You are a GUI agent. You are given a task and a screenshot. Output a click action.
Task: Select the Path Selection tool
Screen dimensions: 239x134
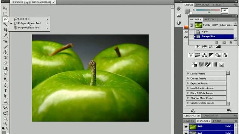point(5,96)
